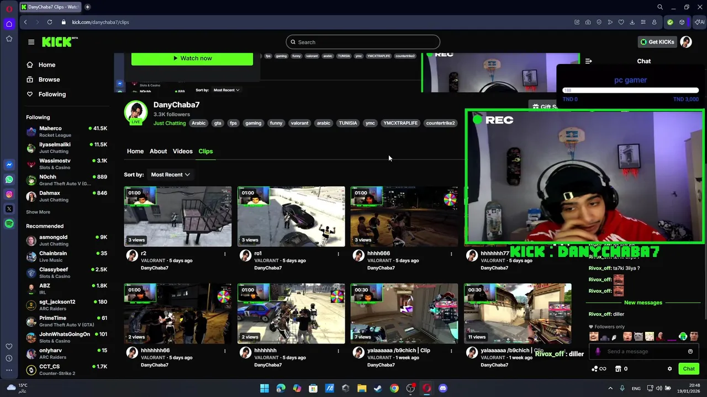Switch to the Home channel tab

tap(135, 151)
